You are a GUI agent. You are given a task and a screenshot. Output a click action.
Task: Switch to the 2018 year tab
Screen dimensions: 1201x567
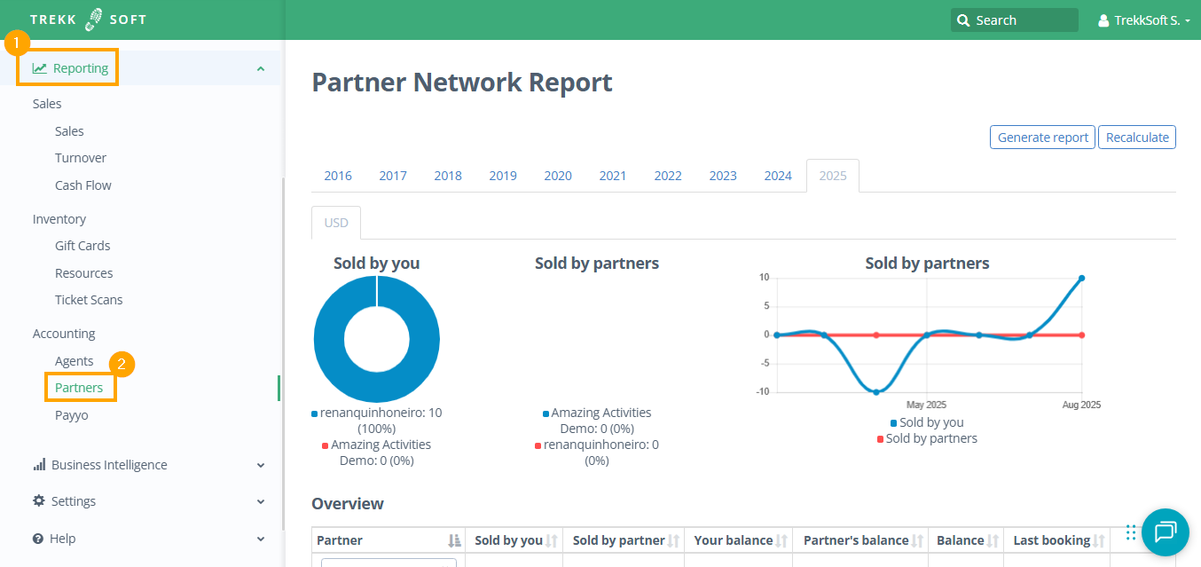point(448,176)
